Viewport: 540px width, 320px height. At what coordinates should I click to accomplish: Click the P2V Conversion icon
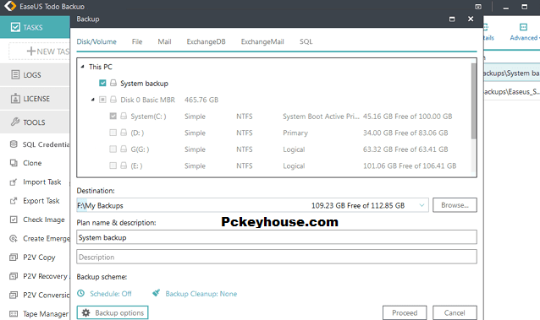point(14,295)
